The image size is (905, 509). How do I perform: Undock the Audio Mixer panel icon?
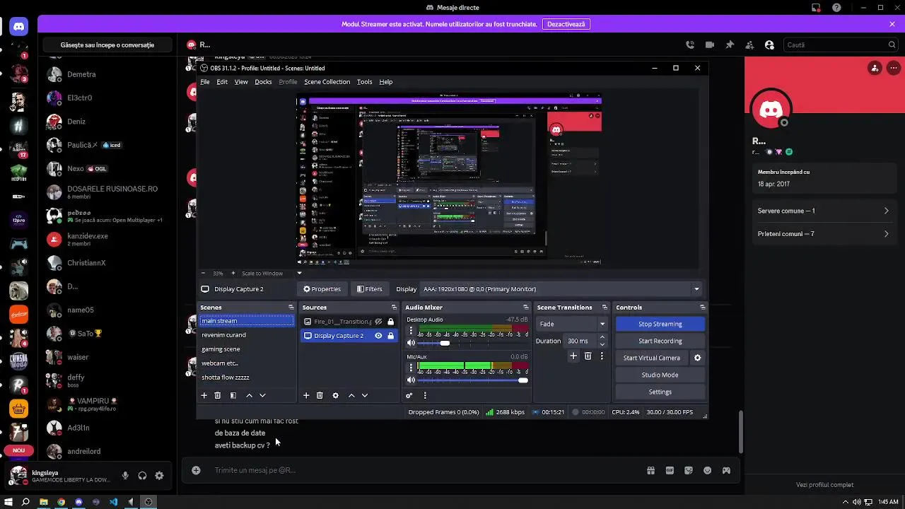525,308
